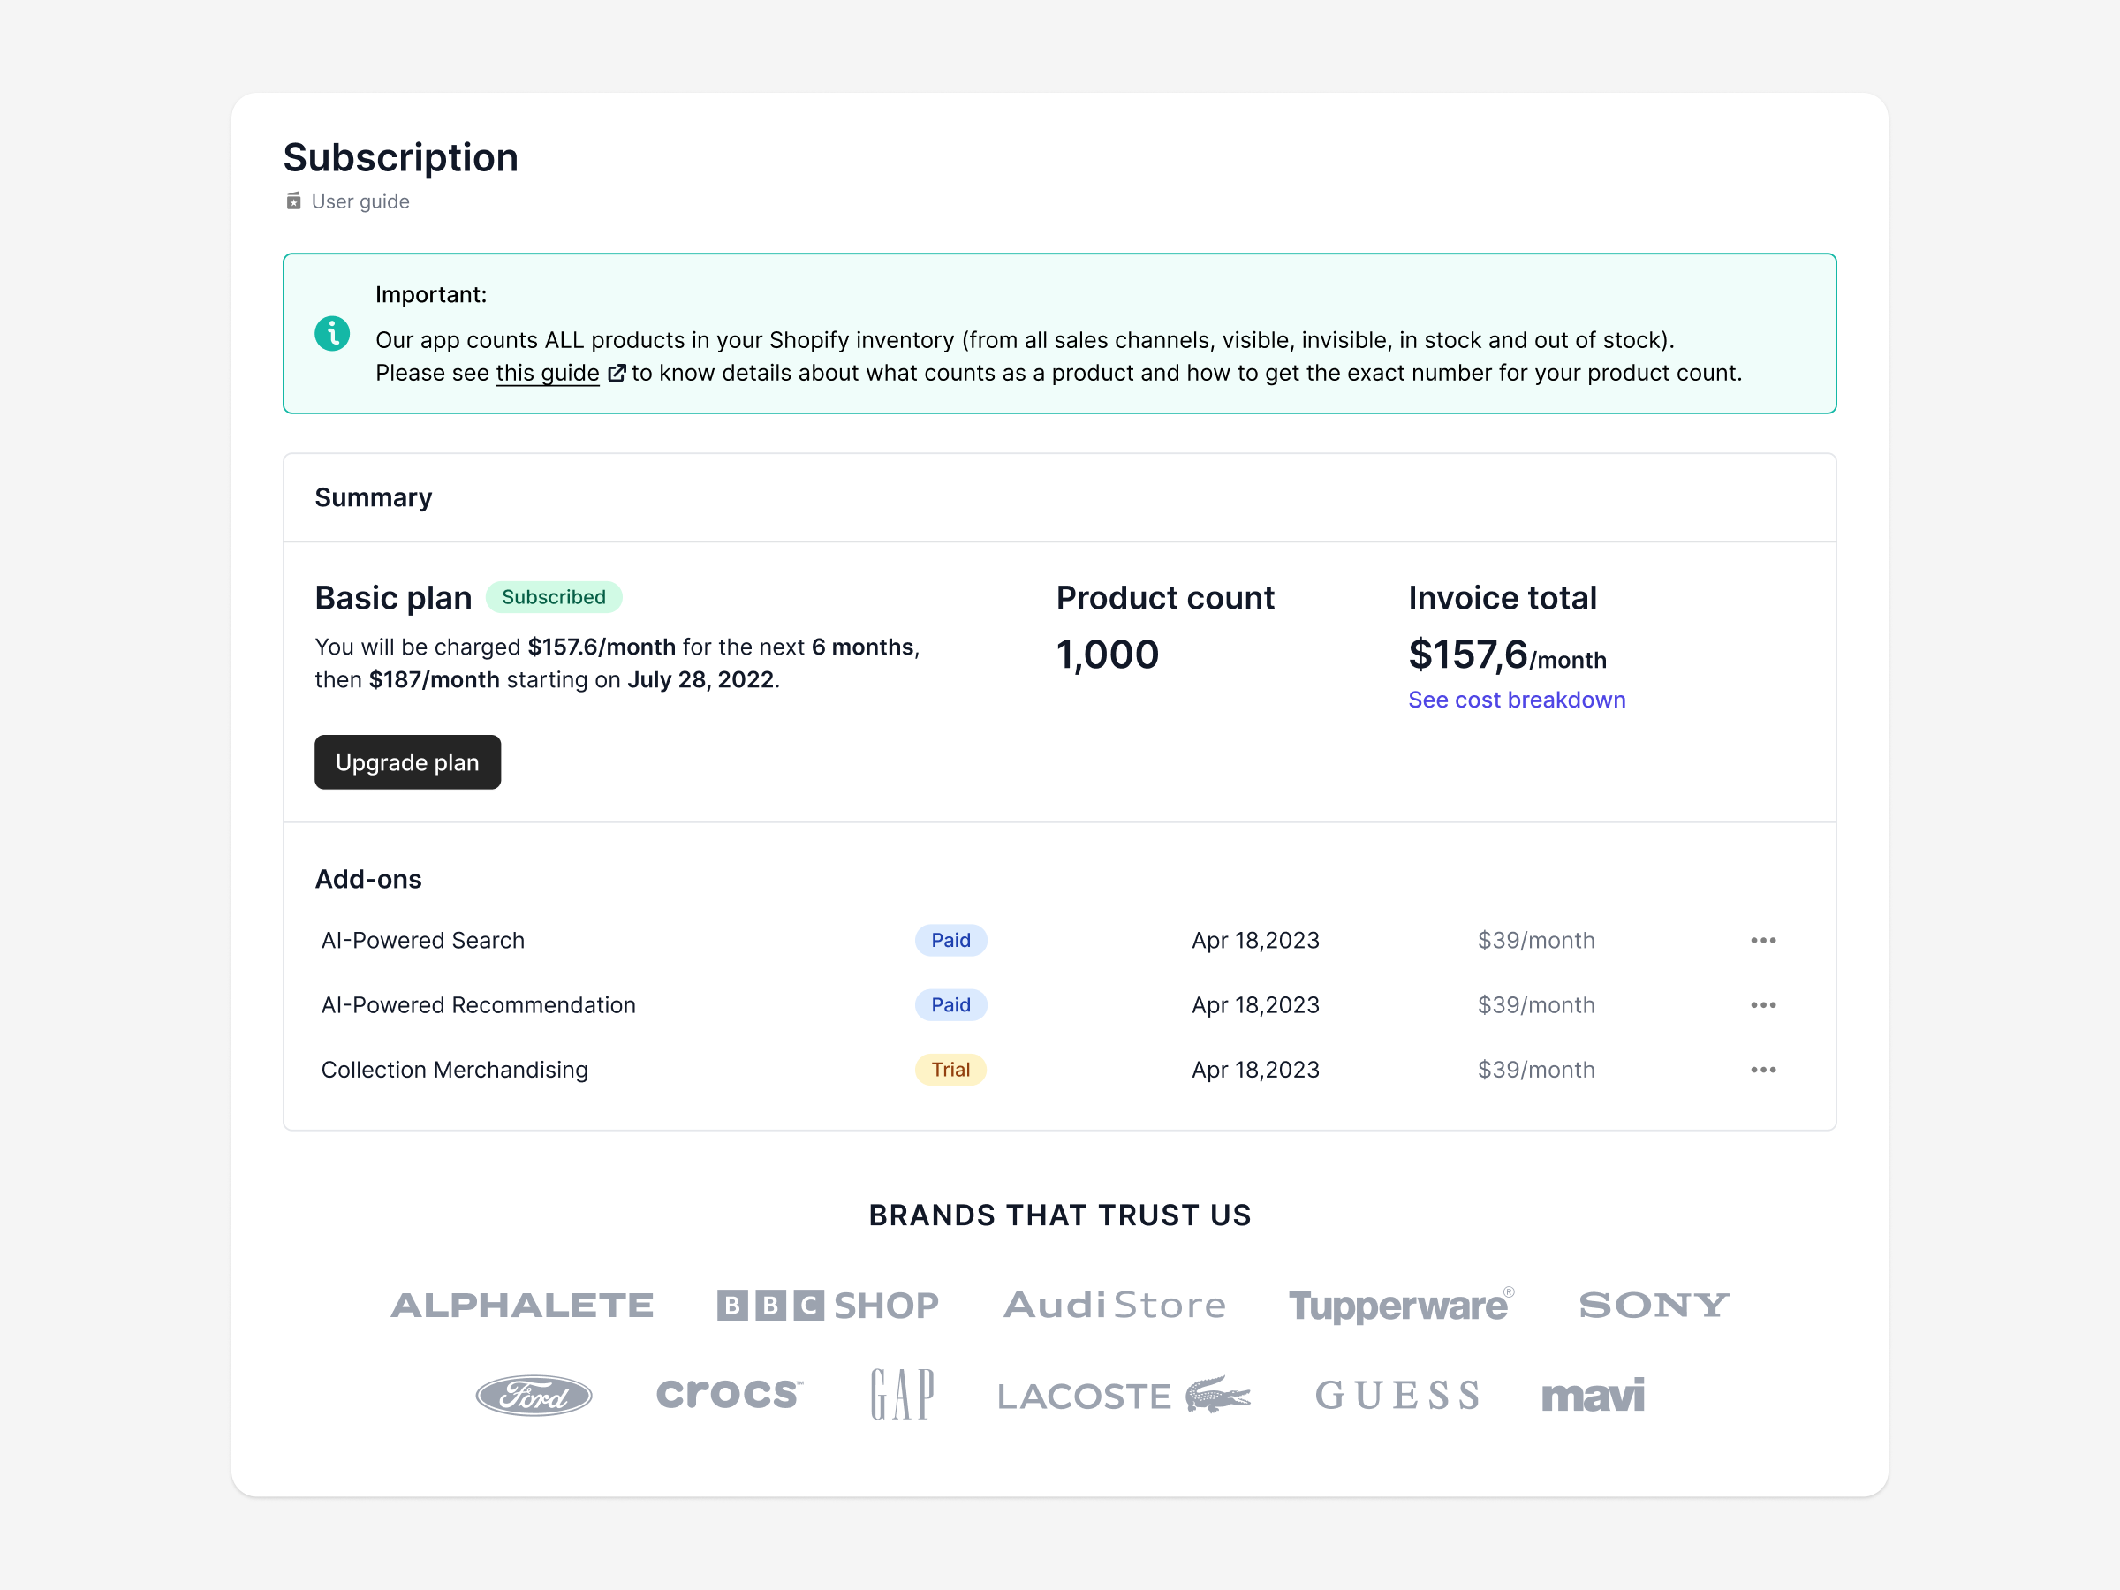Open options menu for AI-Powered Recommendation
This screenshot has height=1590, width=2120.
click(x=1762, y=1004)
